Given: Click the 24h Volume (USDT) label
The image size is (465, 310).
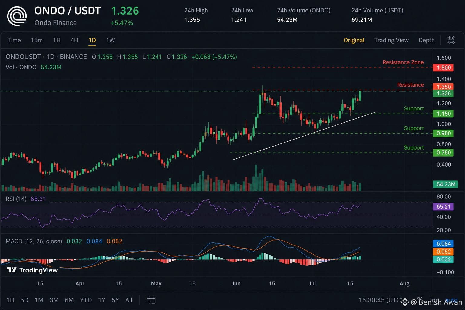Looking at the screenshot, I should click(377, 10).
